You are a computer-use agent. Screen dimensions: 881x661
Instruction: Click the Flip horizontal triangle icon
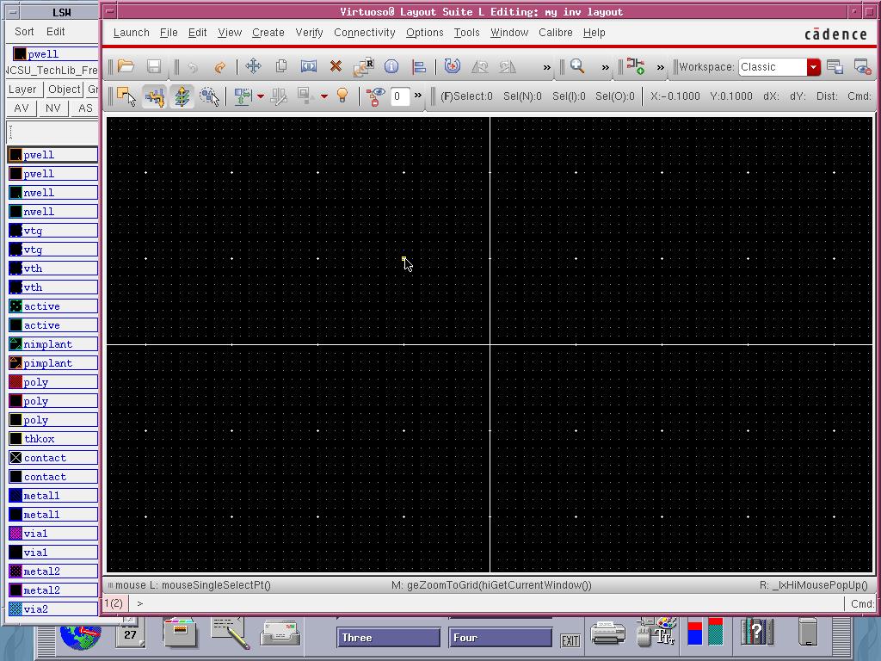[479, 67]
